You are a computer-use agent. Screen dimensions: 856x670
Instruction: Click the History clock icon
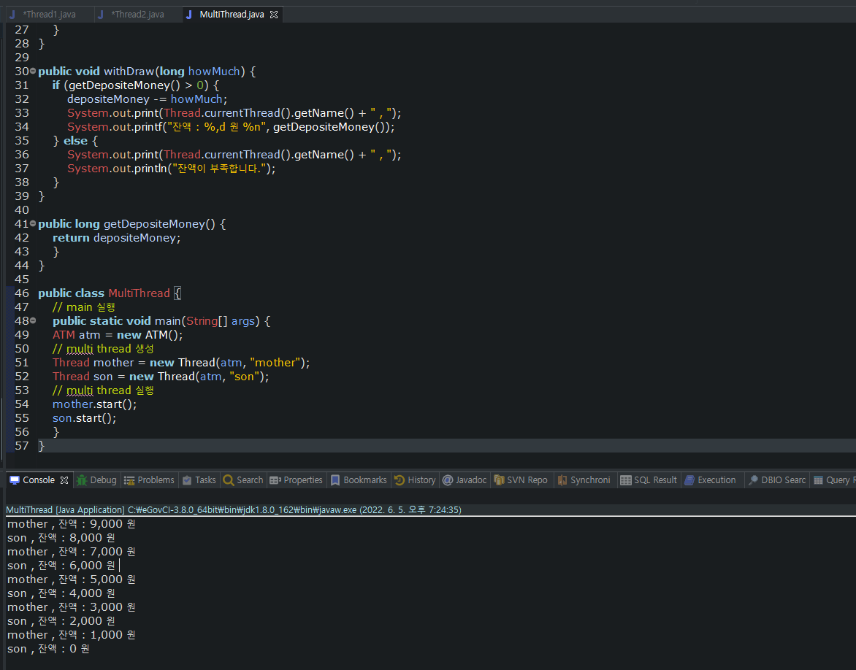point(400,480)
